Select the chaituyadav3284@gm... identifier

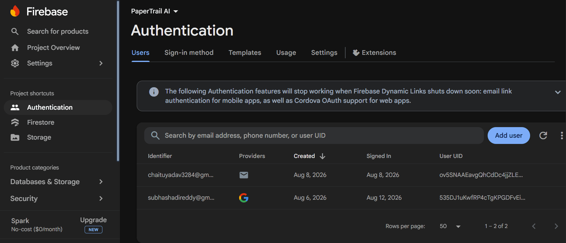click(181, 175)
